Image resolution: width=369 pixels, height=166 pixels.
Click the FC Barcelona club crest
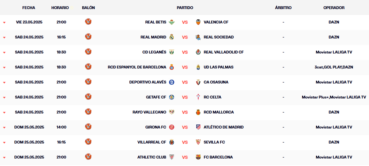point(198,157)
